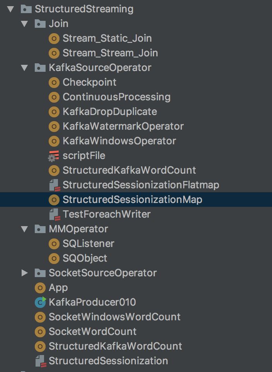Viewport: 272px width, 372px height.
Task: Click the App object icon
Action: [x=40, y=287]
